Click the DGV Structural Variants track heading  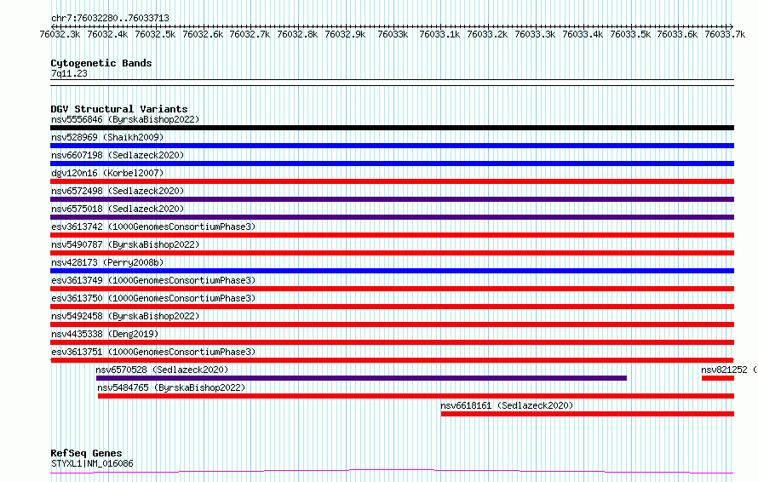coord(119,109)
